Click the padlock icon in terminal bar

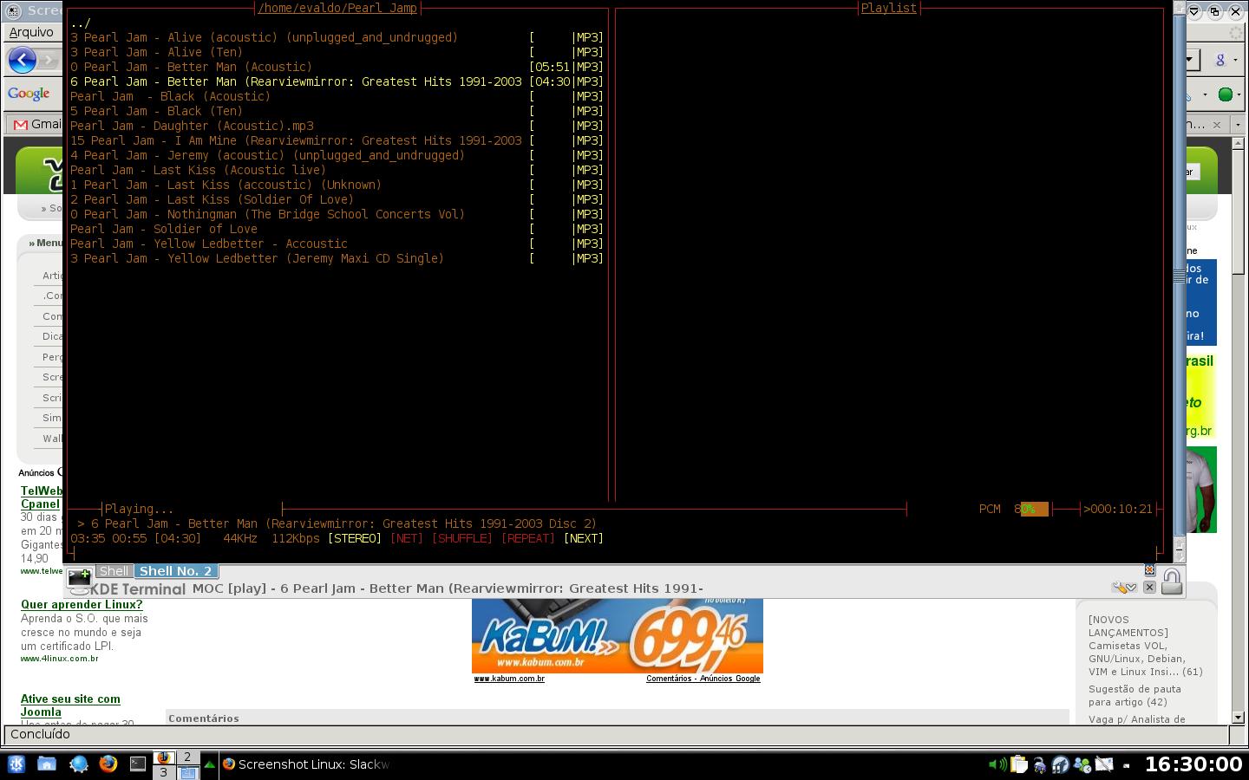[x=1172, y=582]
